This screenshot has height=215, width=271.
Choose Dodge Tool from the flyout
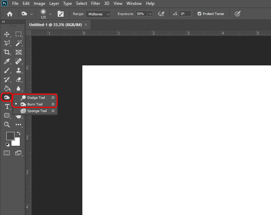click(x=36, y=98)
